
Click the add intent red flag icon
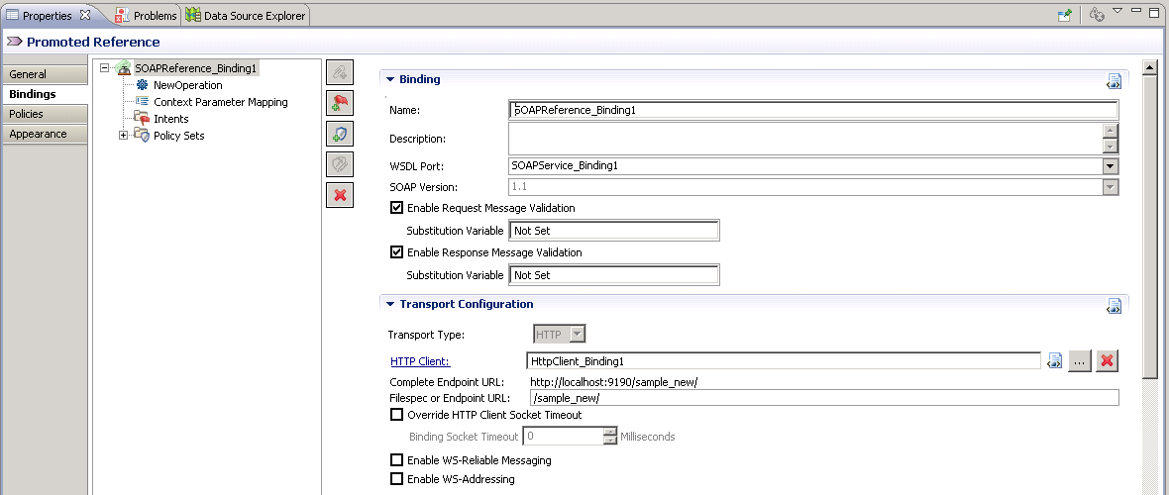(340, 103)
